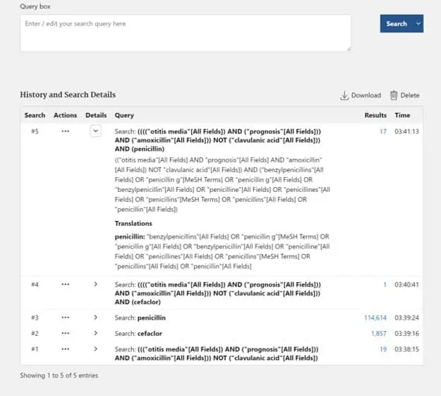This screenshot has width=441, height=396.
Task: Open the 114,614 penicillin results
Action: 375,318
